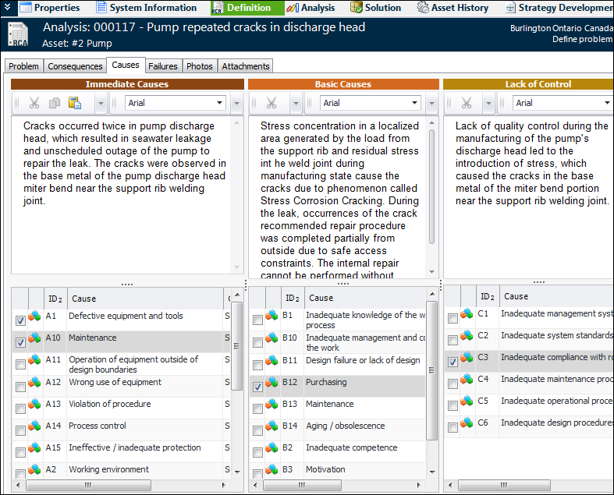
Task: Uncheck the C3 Inadequate compliance checkbox
Action: [x=453, y=362]
